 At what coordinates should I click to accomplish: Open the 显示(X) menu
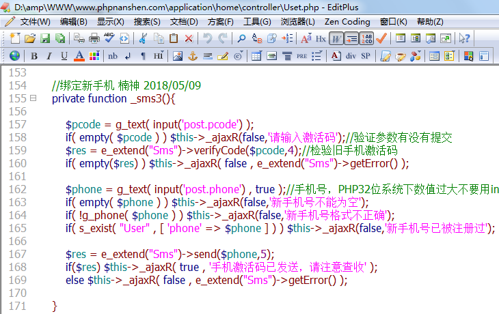(x=111, y=22)
